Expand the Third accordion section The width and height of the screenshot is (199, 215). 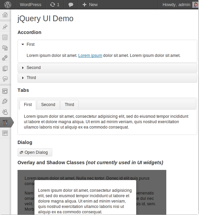click(x=107, y=78)
